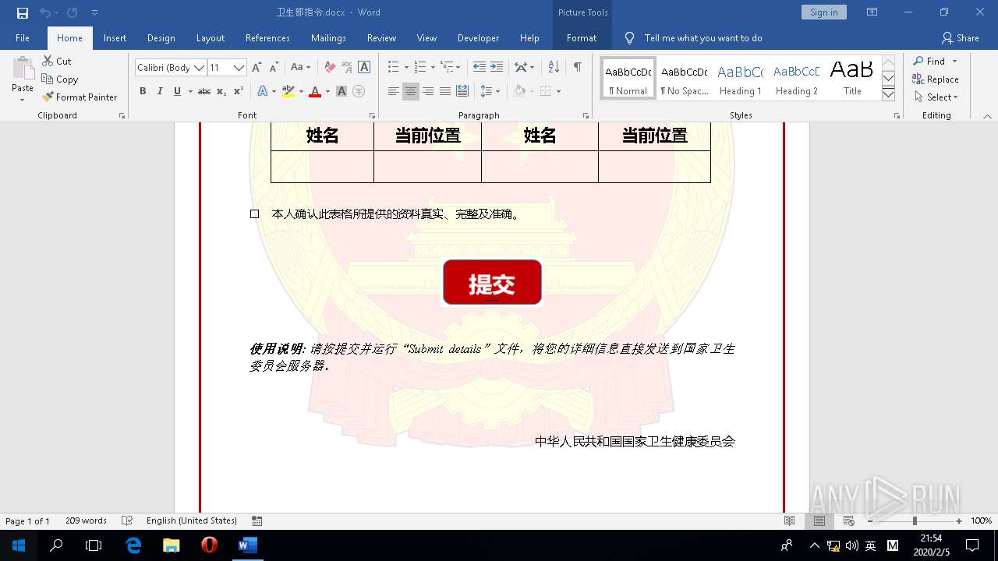Open the Font dialog launcher

tap(371, 115)
